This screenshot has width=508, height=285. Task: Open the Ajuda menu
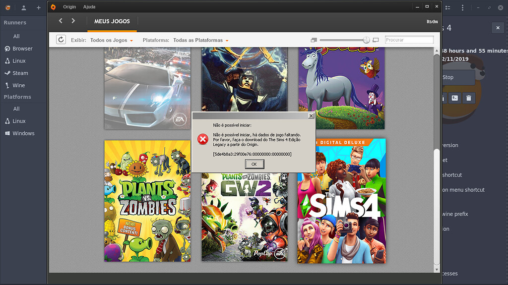89,7
